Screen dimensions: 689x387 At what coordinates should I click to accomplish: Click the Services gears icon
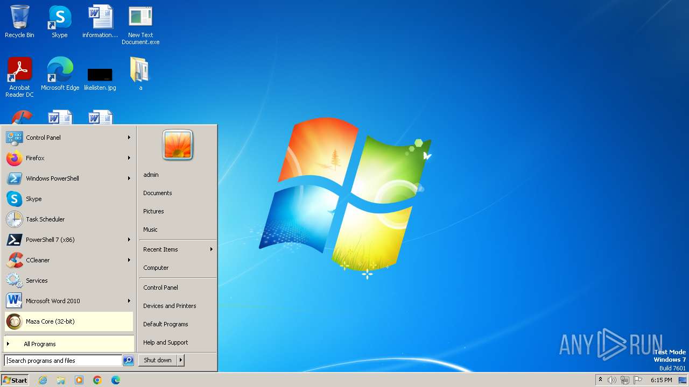tap(14, 281)
